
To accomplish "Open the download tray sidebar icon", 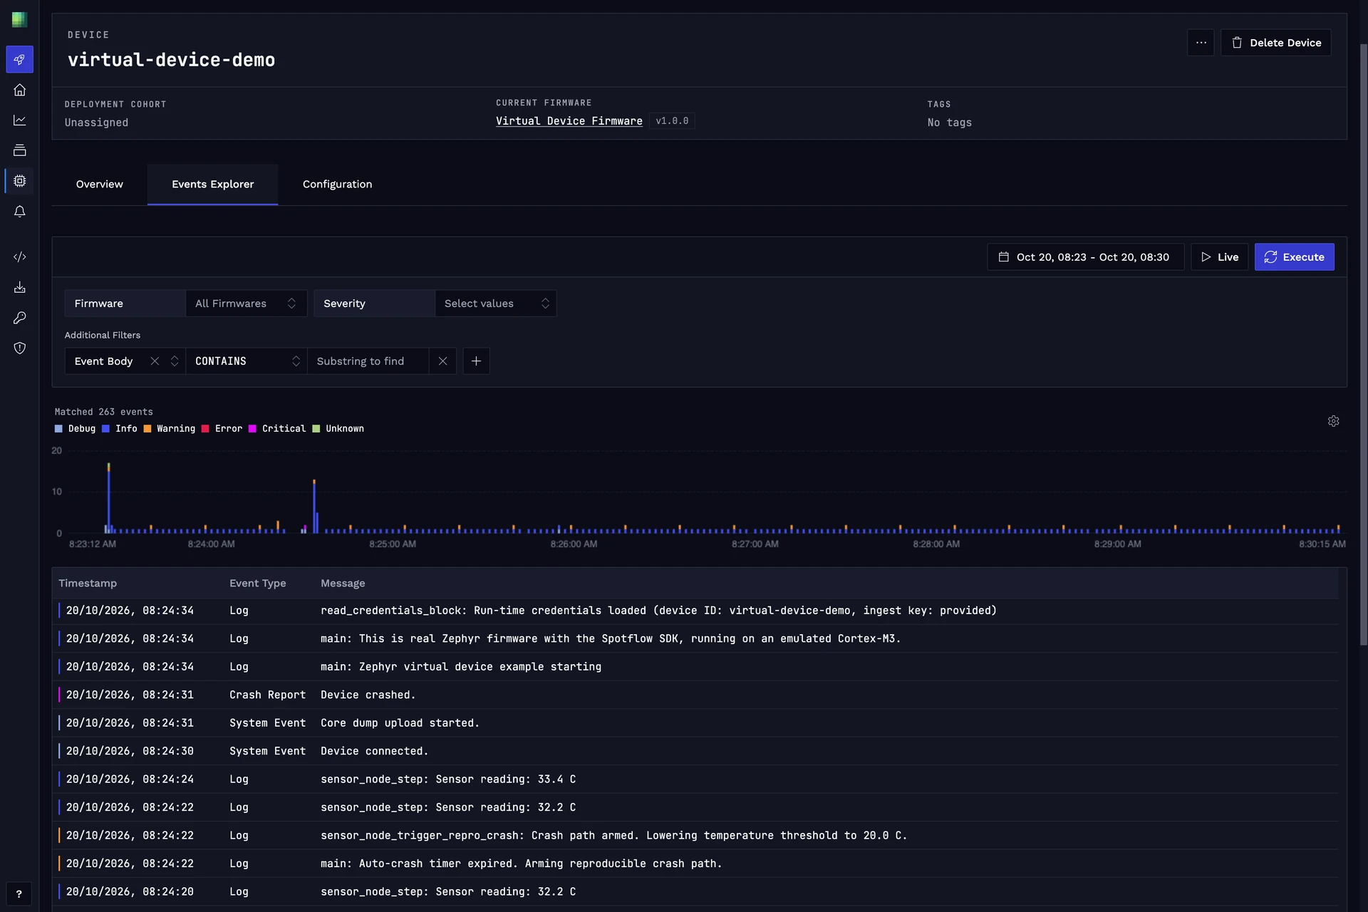I will click(x=19, y=287).
